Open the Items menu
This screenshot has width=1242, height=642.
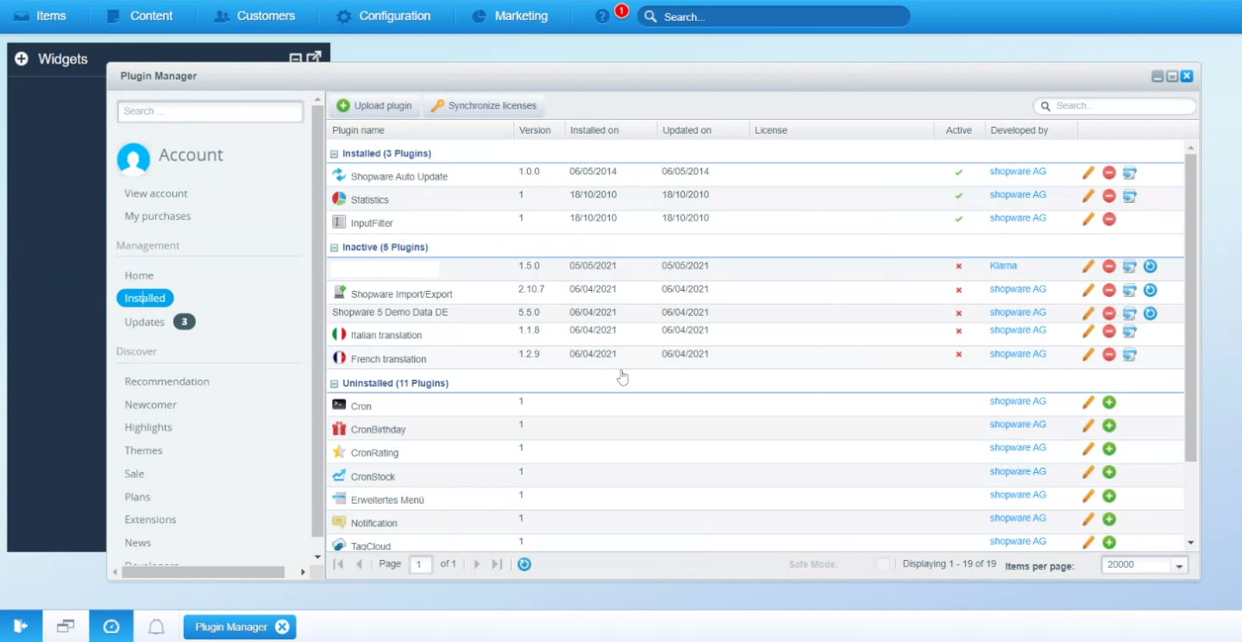coord(41,16)
